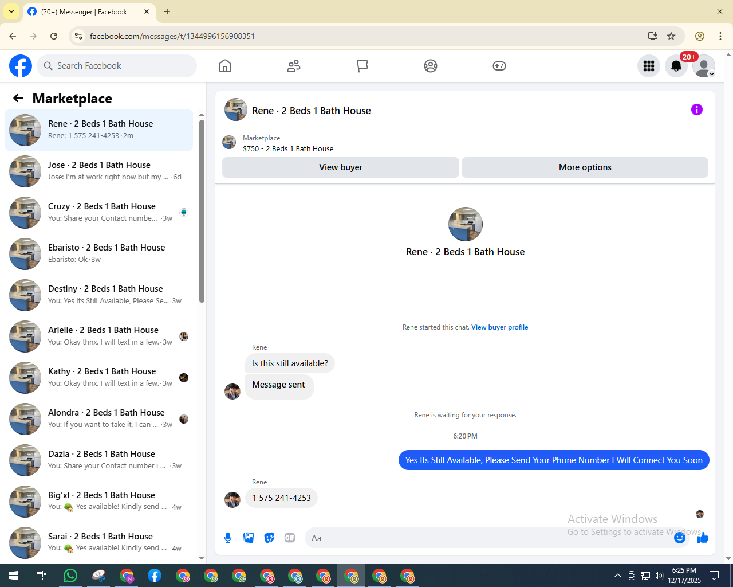The height and width of the screenshot is (587, 733).
Task: Select Big'xl conversation in the list
Action: (98, 502)
